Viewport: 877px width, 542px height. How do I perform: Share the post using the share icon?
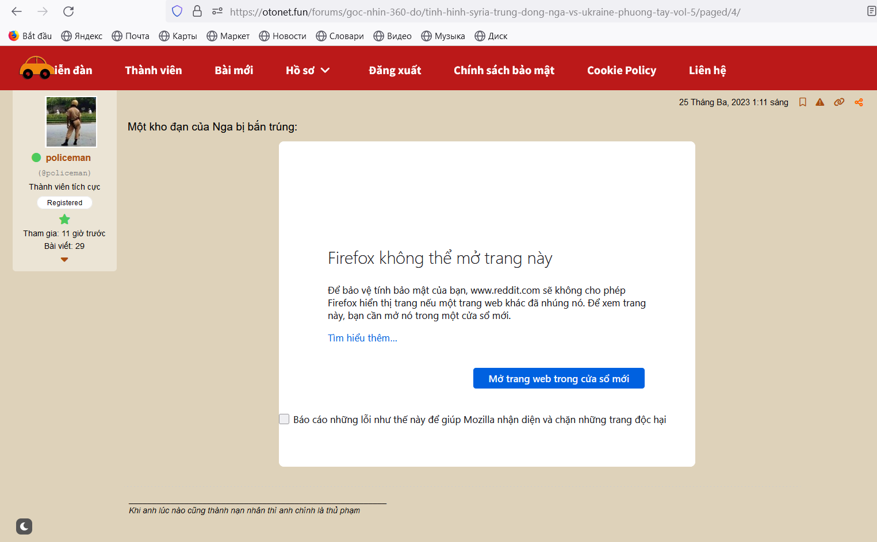click(859, 102)
